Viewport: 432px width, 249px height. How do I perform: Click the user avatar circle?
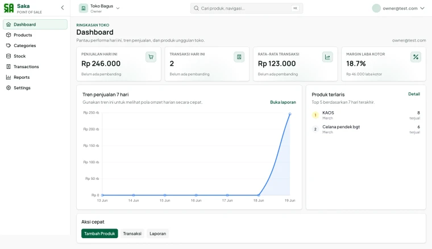point(376,9)
